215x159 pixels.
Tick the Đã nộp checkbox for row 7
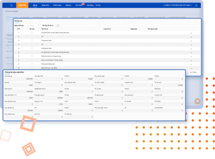click(x=32, y=56)
